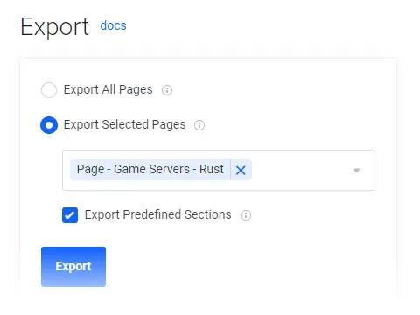Image resolution: width=420 pixels, height=315 pixels.
Task: Focus the selected pages multi-select field
Action: [x=219, y=171]
